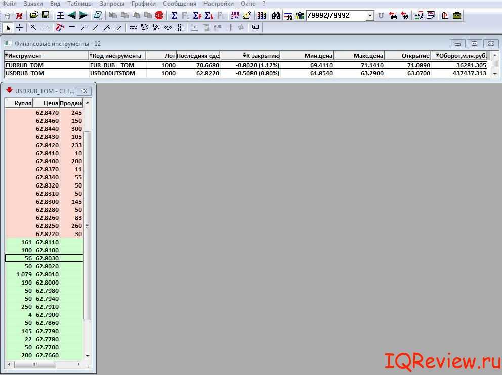Viewport: 502px width, 375px height.
Task: Open the Таблицы menu
Action: (x=79, y=4)
